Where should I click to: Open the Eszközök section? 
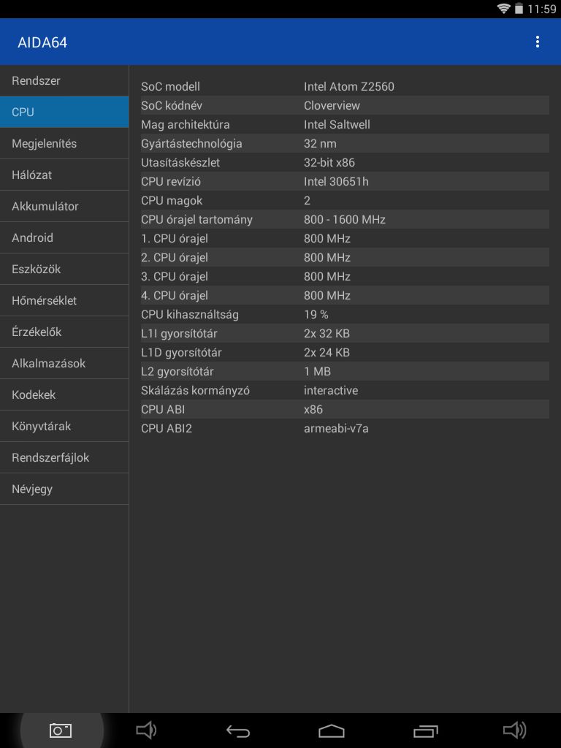coord(64,269)
